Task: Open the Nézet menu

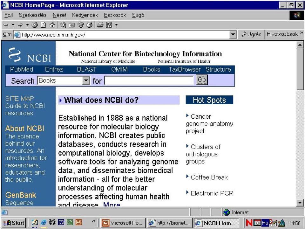Action: (59, 15)
